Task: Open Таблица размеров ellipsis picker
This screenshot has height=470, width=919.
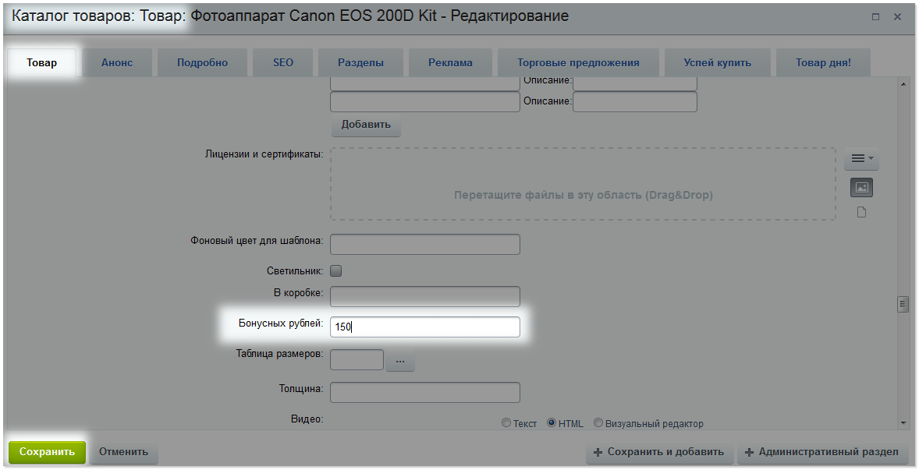Action: (400, 361)
